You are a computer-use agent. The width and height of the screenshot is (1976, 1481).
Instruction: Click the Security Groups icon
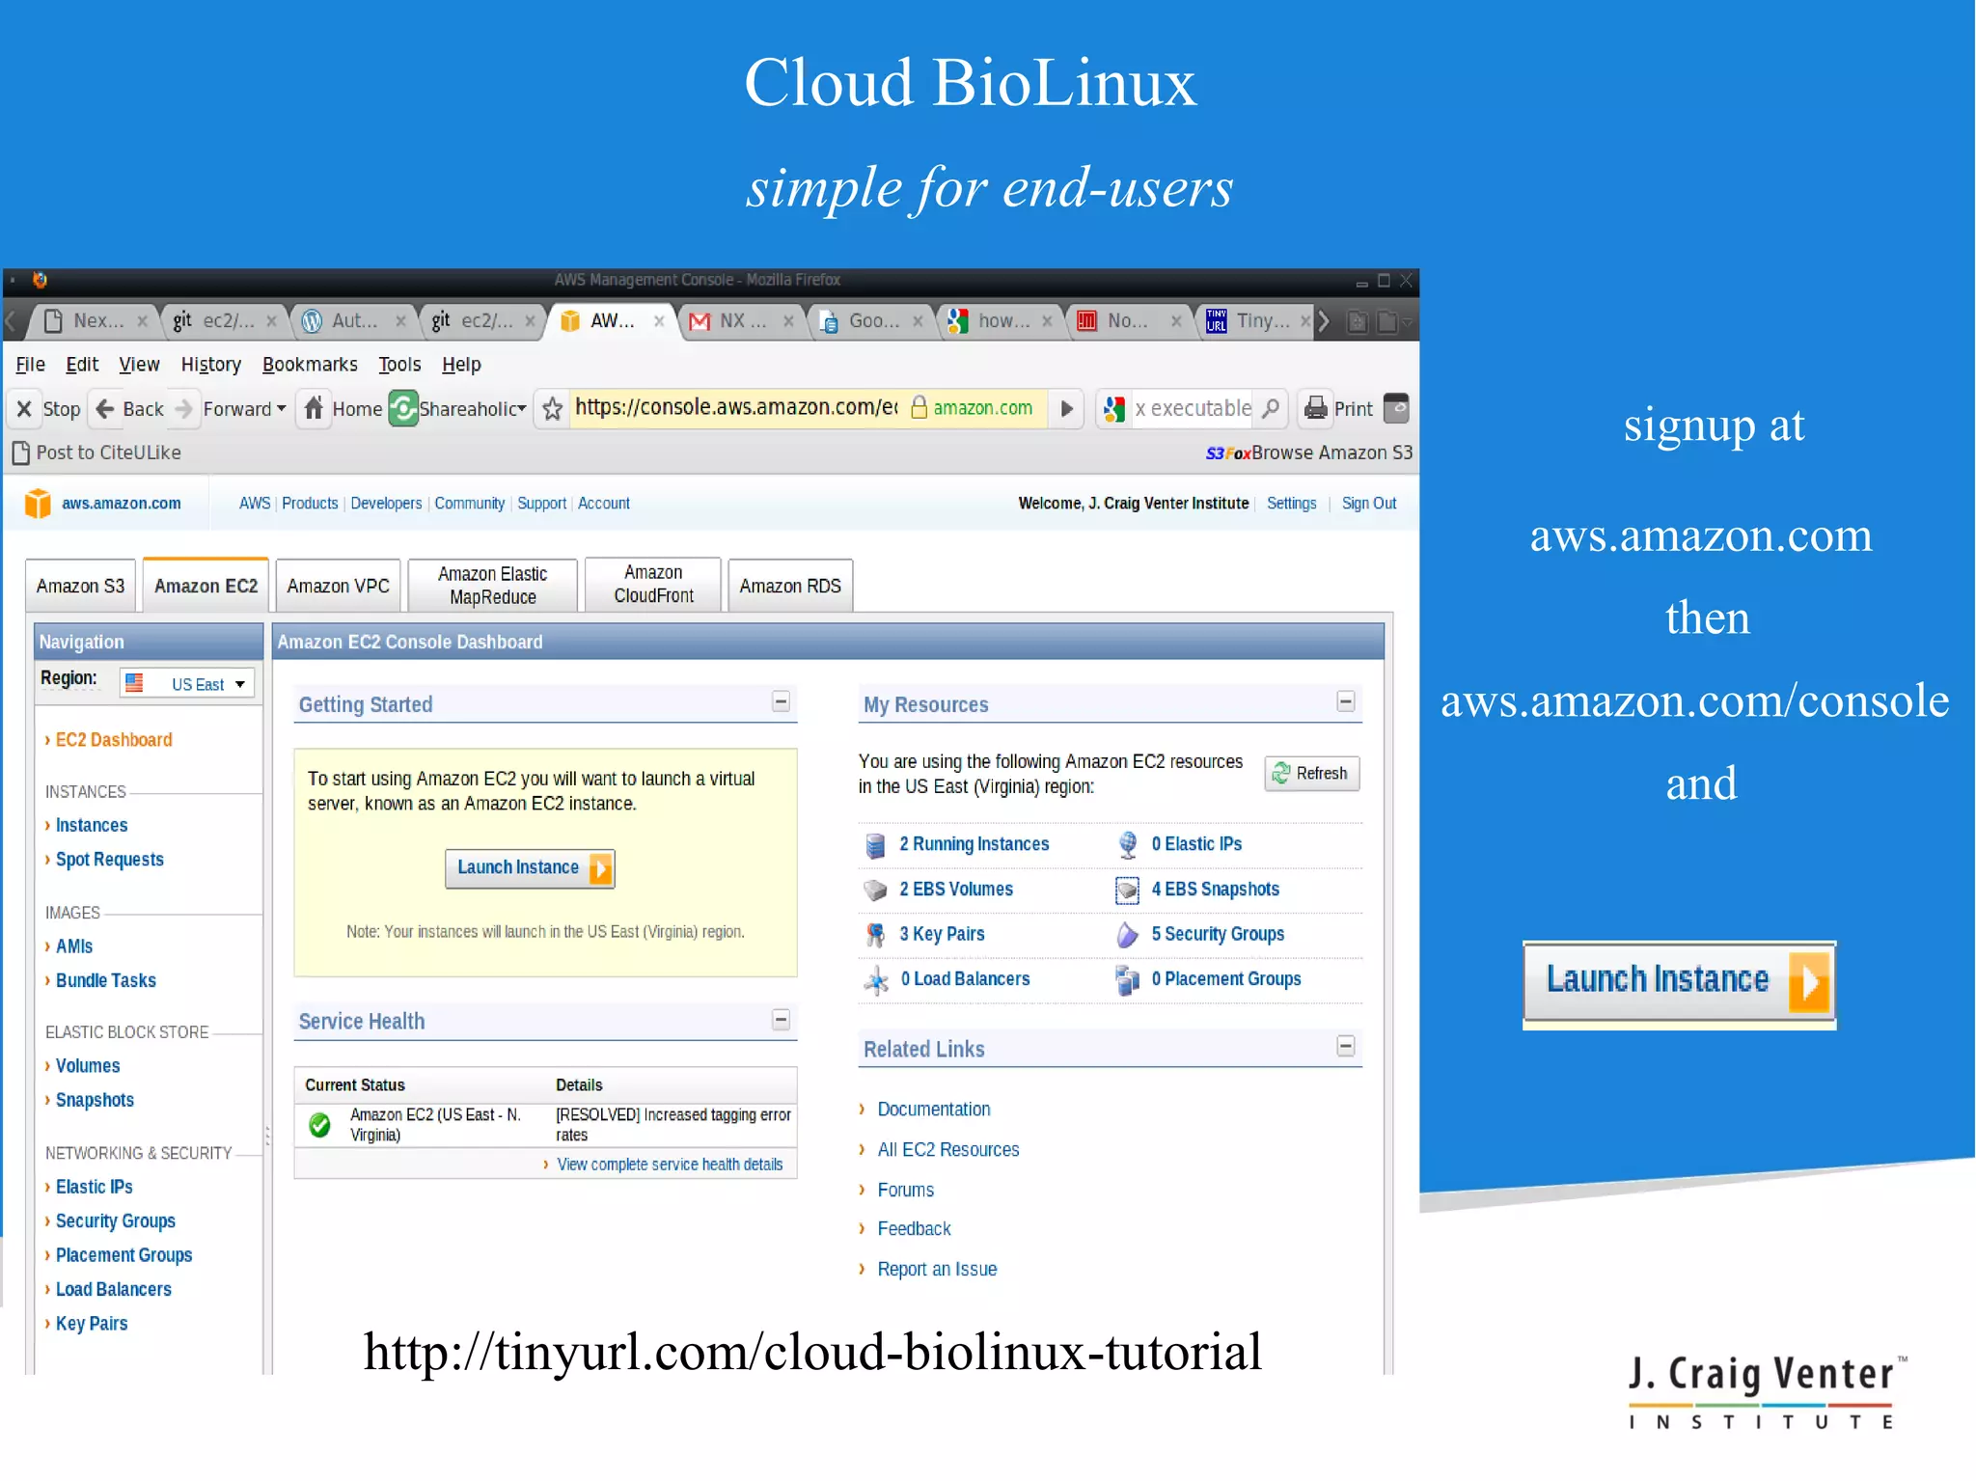click(x=1127, y=934)
